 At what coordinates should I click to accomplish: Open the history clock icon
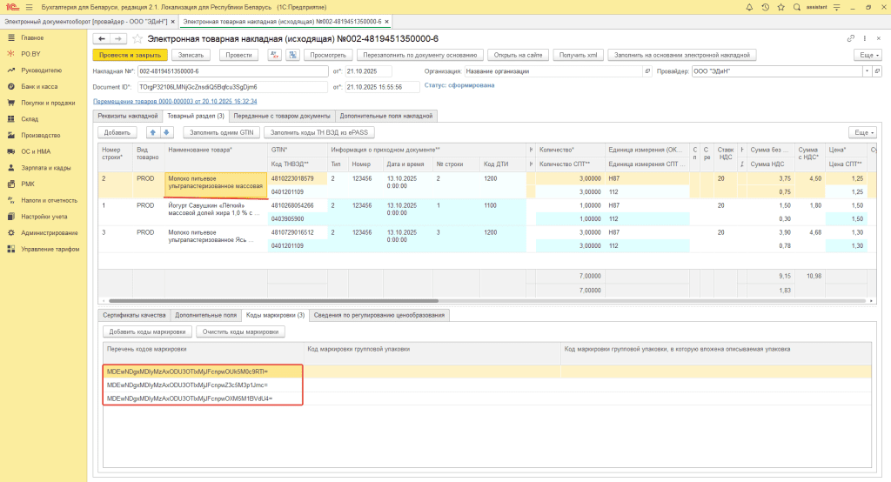pyautogui.click(x=766, y=7)
